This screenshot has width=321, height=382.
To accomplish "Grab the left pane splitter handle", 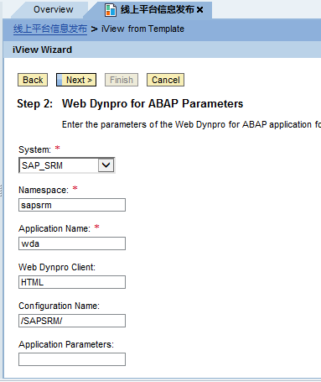I will (1, 191).
